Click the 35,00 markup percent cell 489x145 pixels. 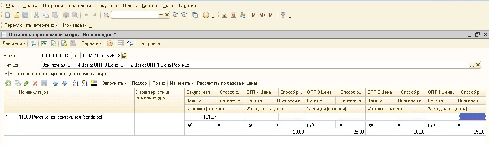(456, 132)
